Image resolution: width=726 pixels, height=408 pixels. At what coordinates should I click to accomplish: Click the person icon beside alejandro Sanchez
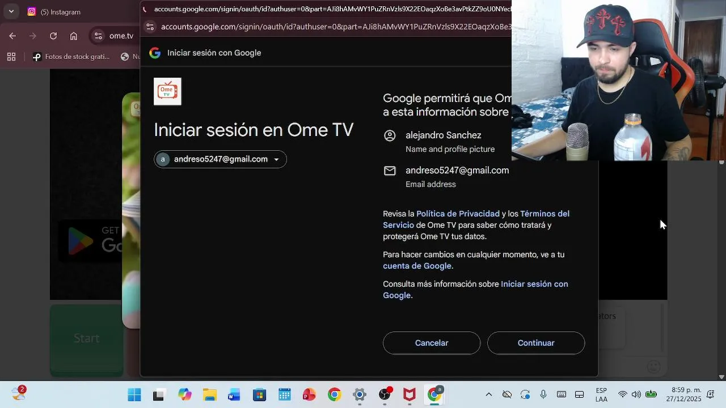coord(390,135)
